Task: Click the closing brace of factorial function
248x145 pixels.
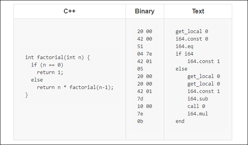Action: [26, 95]
